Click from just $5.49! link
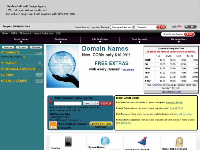The width and height of the screenshot is (200, 150). pyautogui.click(x=123, y=123)
